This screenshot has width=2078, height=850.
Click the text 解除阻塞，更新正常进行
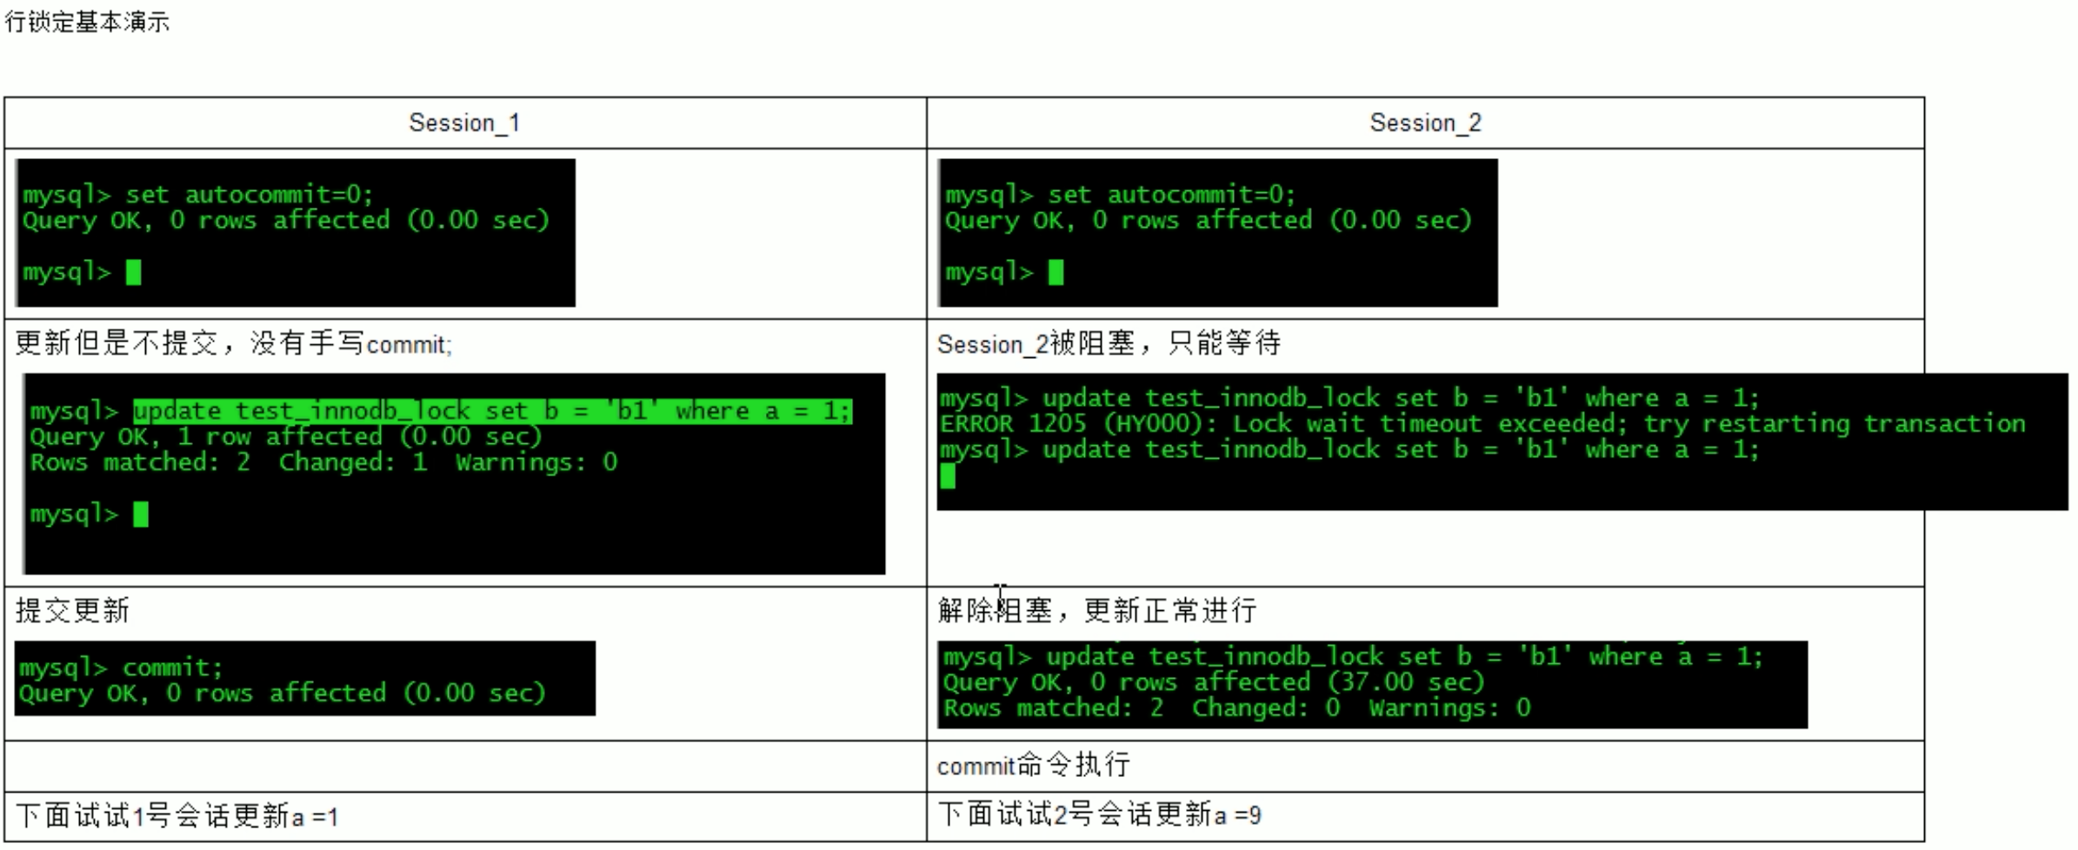point(1097,610)
